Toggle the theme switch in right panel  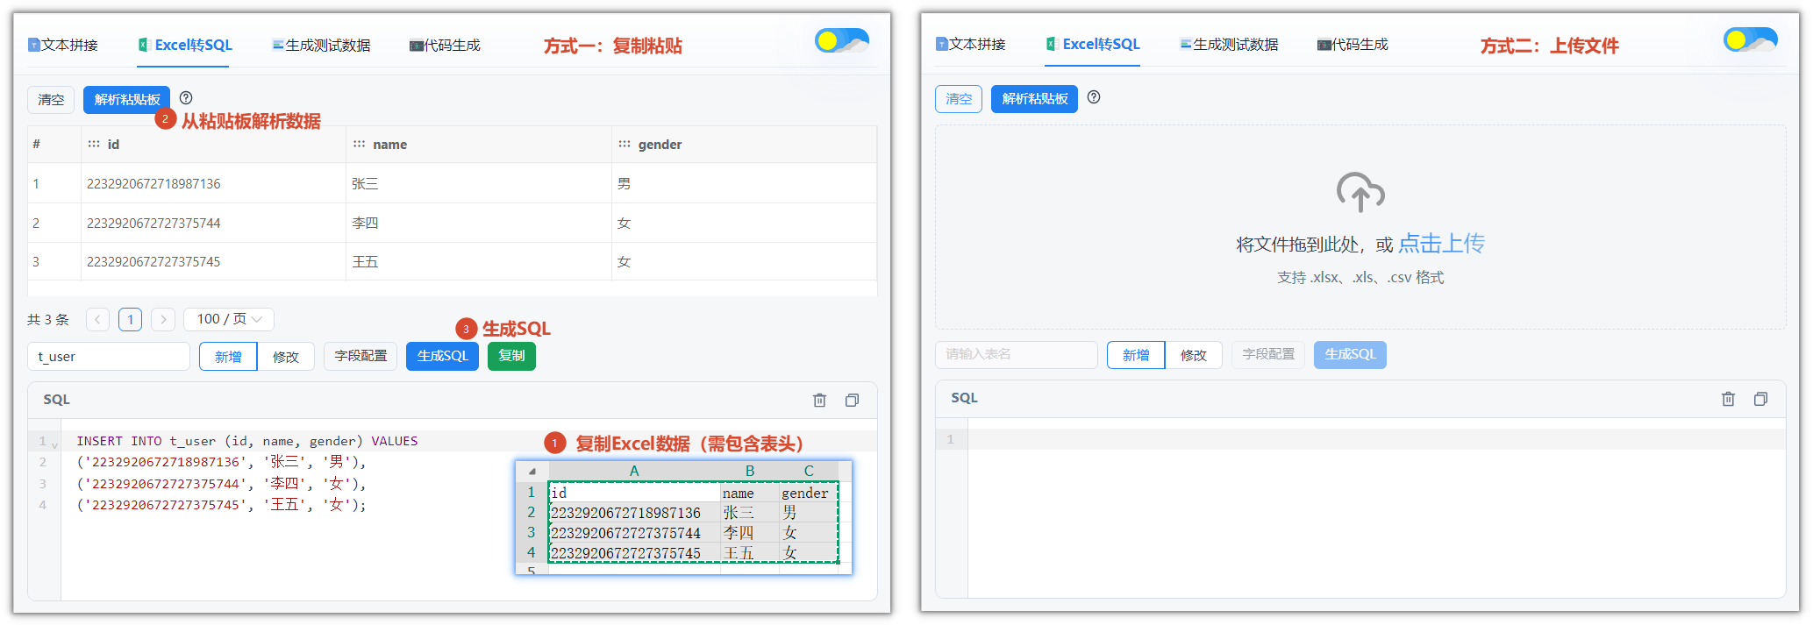(1750, 39)
